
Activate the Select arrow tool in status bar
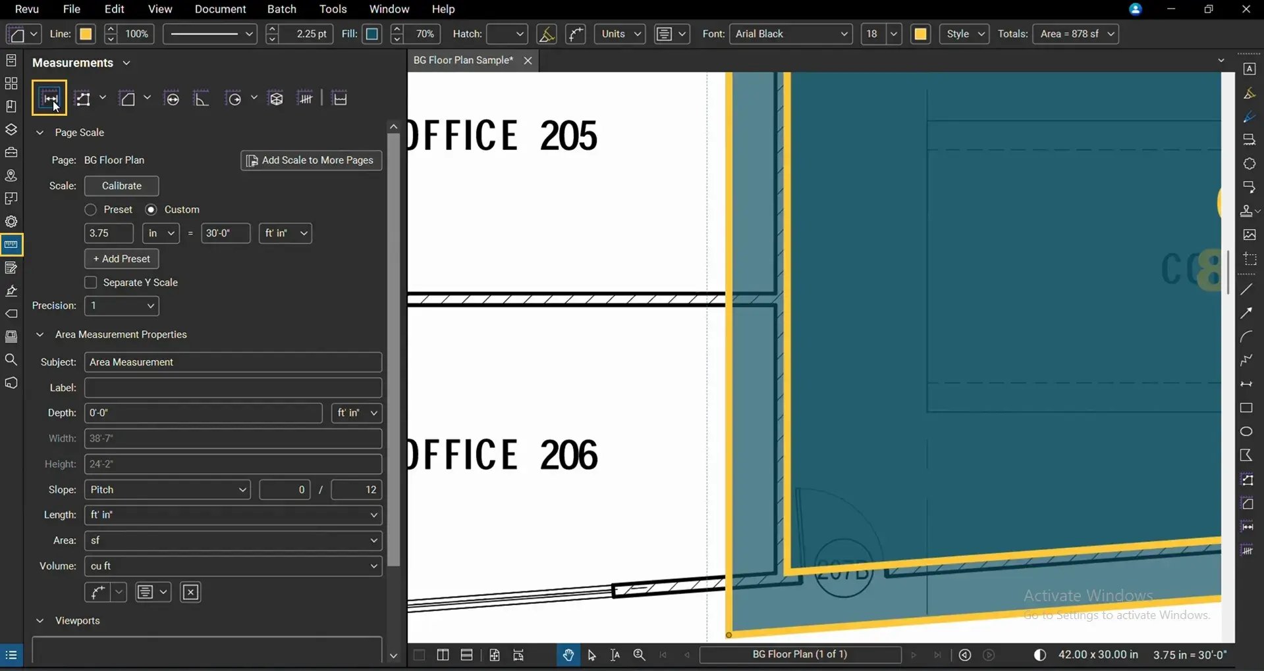(591, 655)
